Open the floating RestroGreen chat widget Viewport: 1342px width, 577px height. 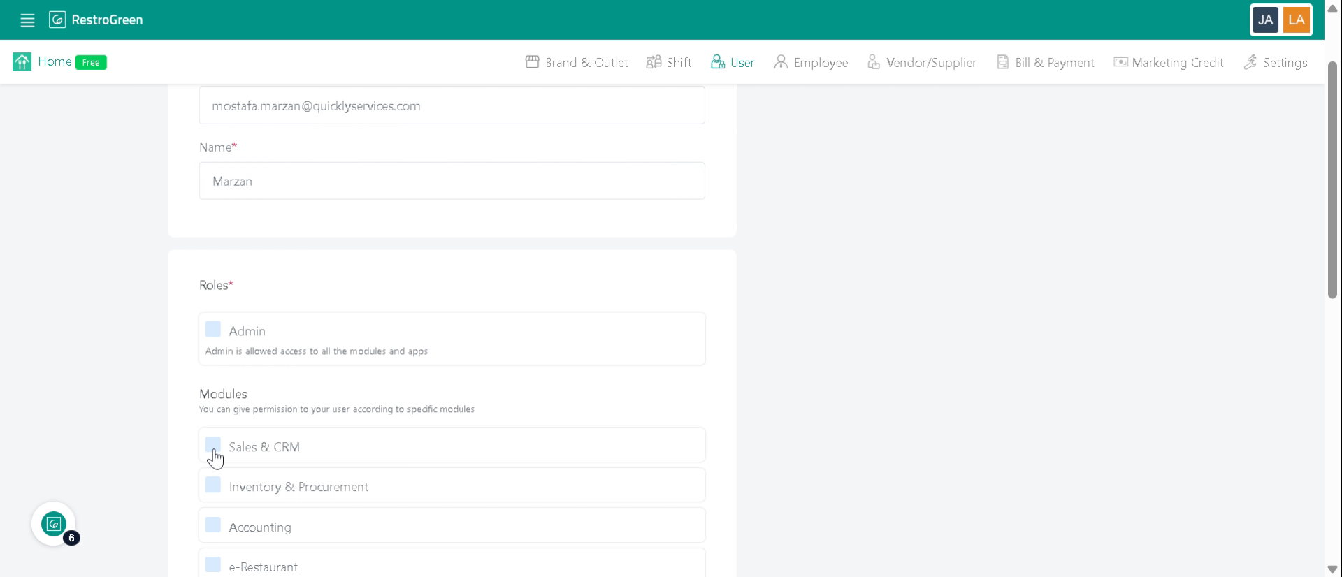54,524
